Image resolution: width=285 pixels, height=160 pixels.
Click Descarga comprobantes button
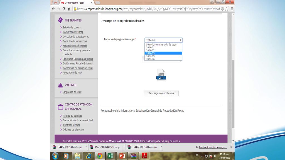tap(161, 93)
